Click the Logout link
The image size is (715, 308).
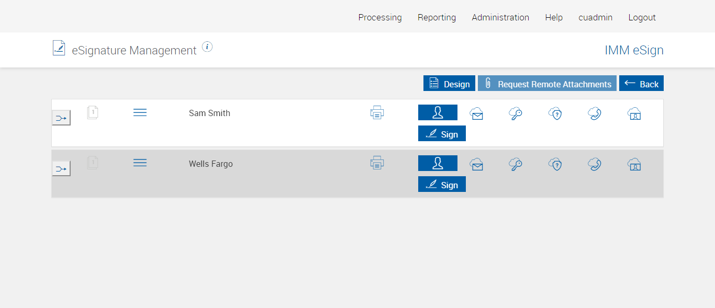click(642, 17)
